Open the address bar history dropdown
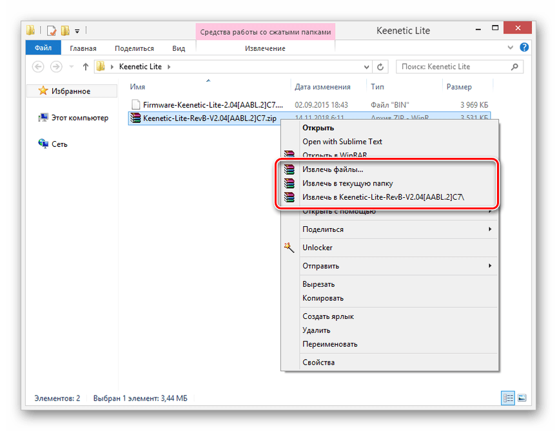557x431 pixels. [x=366, y=67]
